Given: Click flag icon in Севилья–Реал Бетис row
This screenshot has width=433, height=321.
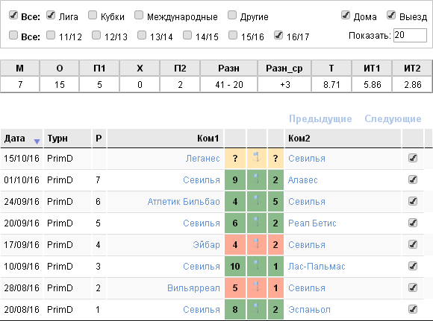Looking at the screenshot, I should click(x=257, y=223).
